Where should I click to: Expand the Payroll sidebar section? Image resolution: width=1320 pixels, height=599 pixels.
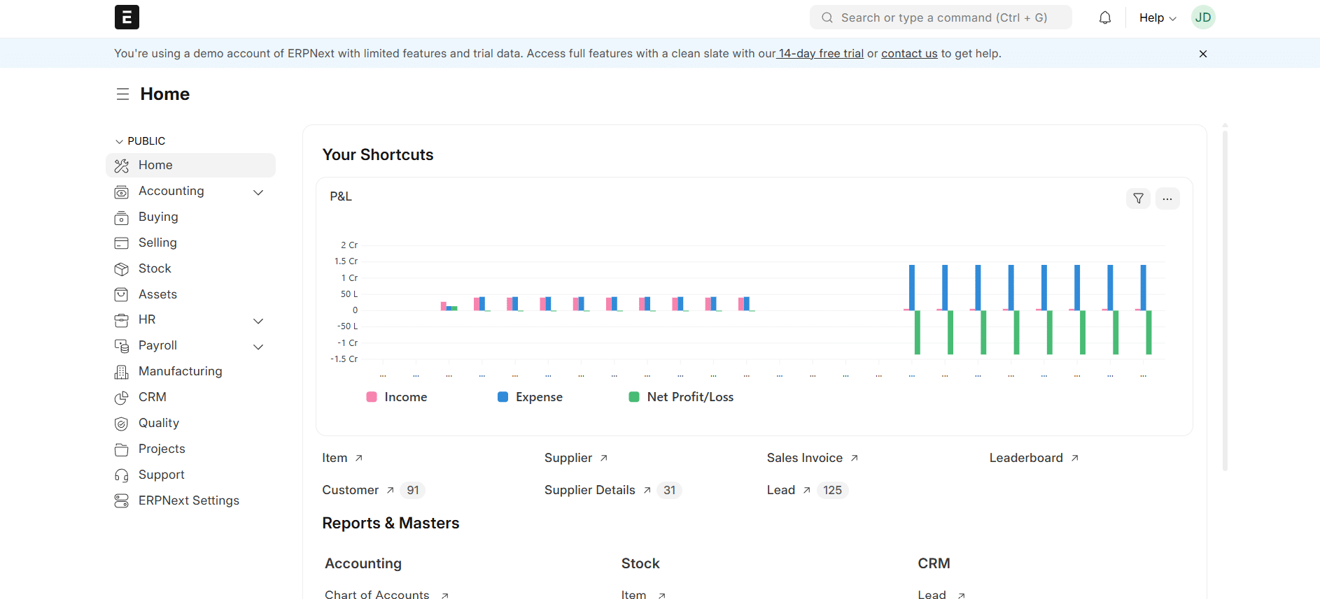258,347
